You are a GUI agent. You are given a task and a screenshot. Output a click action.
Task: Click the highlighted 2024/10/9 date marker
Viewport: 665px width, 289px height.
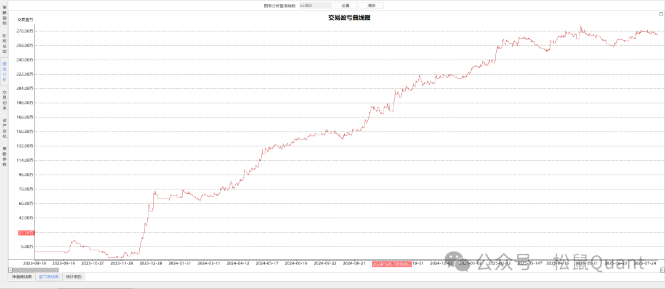391,263
